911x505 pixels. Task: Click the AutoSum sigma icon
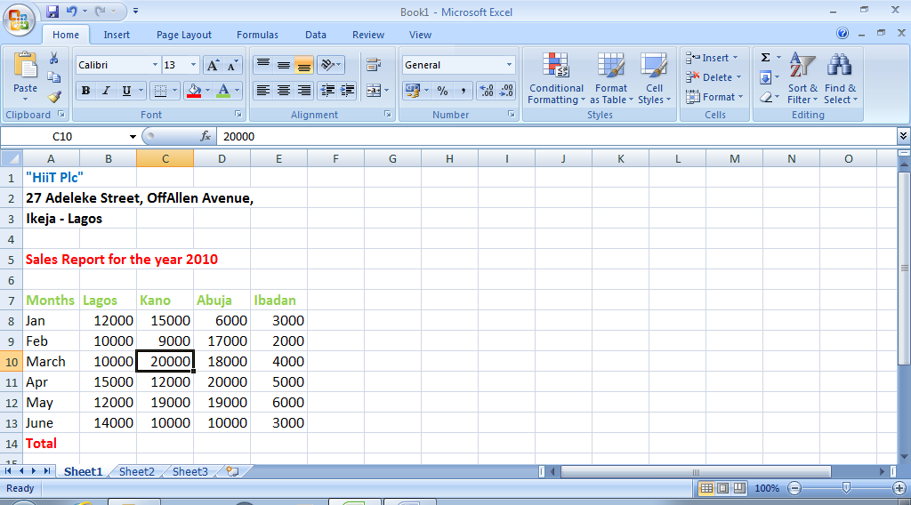click(x=765, y=58)
